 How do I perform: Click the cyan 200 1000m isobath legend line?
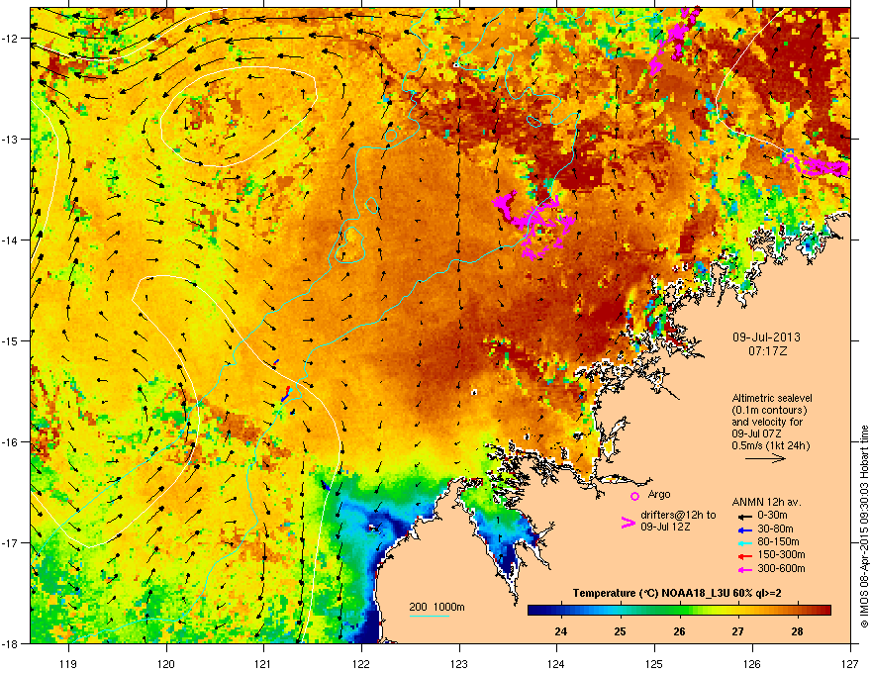tap(430, 616)
